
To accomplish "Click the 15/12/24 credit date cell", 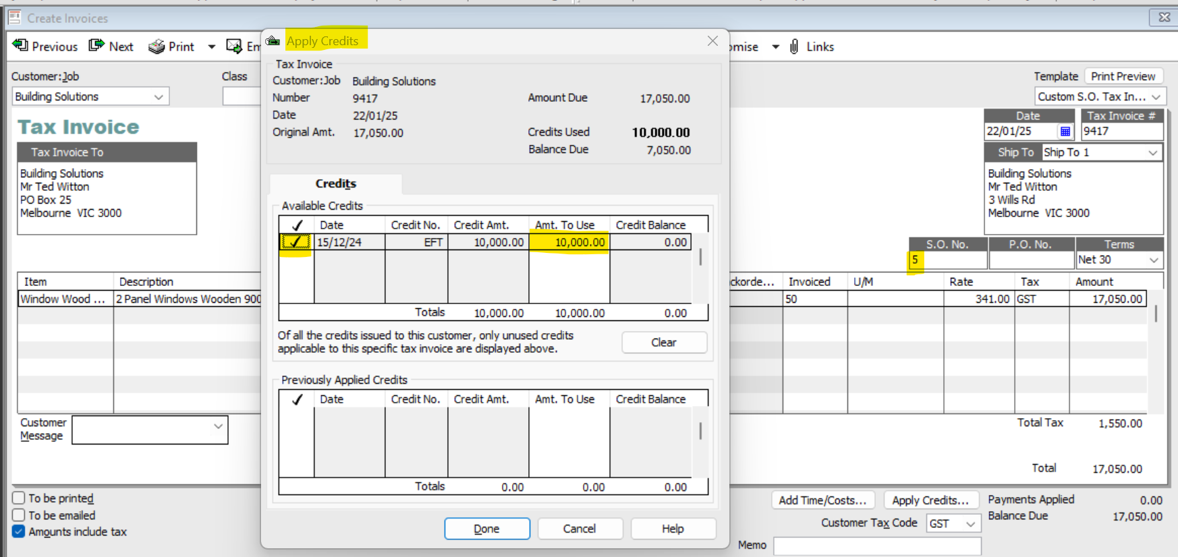I will click(x=349, y=242).
